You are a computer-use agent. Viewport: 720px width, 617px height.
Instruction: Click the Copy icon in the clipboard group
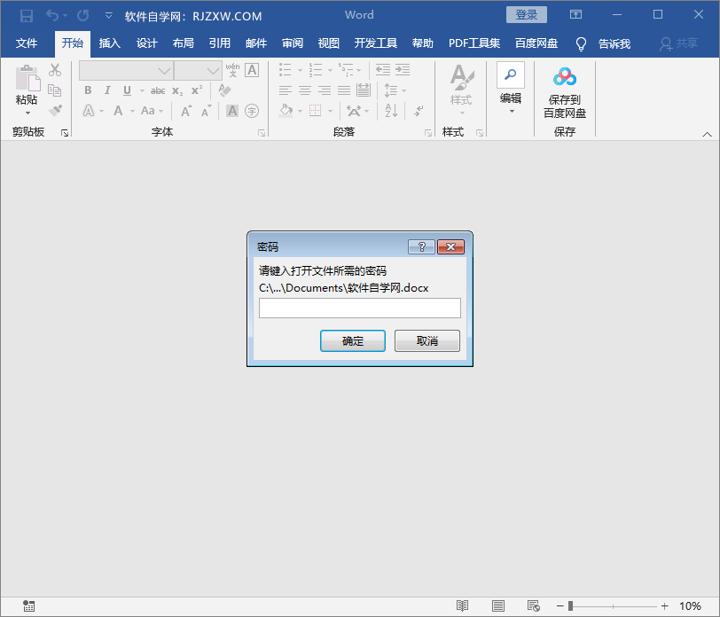[x=55, y=90]
